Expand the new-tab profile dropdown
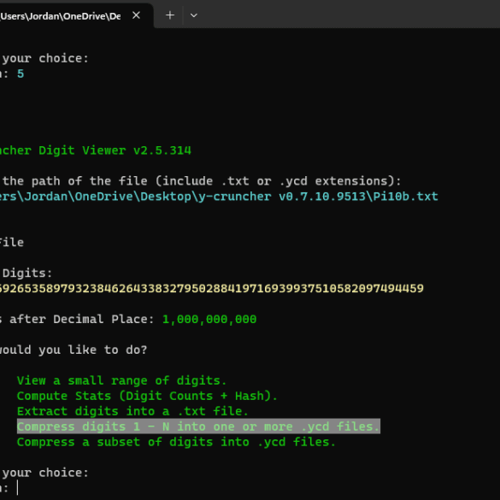 pos(193,15)
